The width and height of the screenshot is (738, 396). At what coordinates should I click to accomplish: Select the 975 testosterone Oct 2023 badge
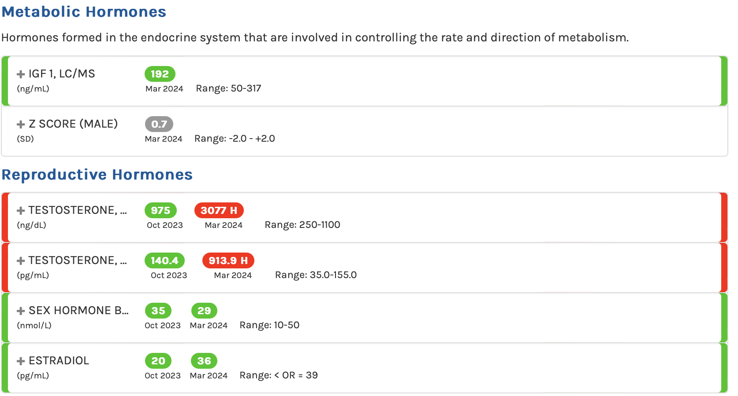coord(160,210)
